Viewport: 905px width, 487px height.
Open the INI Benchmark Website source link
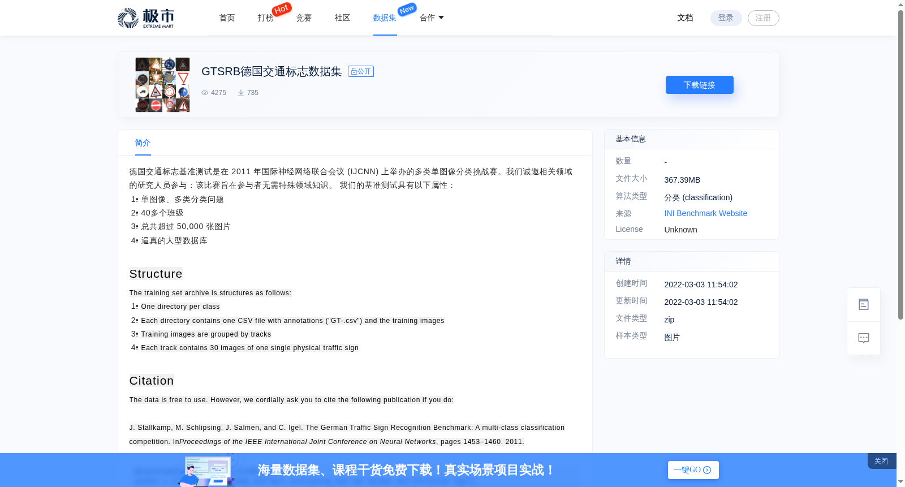705,213
